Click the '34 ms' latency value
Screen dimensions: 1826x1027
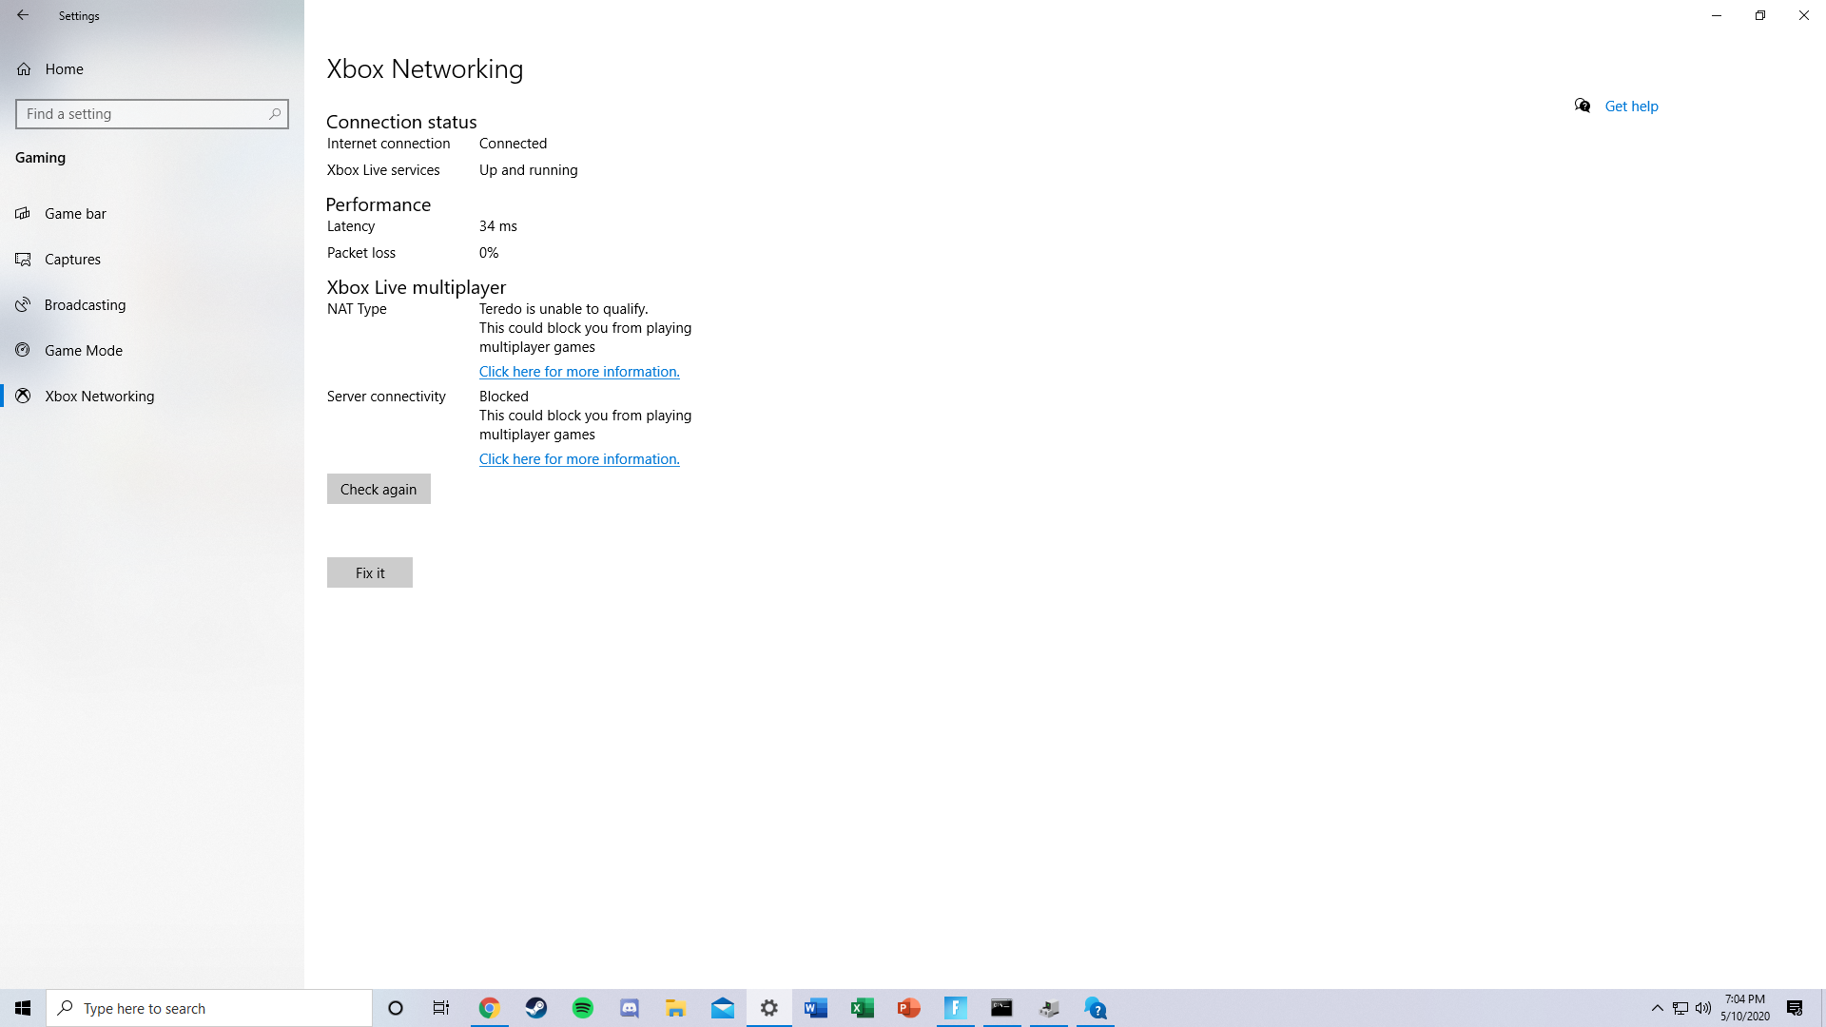tap(498, 226)
